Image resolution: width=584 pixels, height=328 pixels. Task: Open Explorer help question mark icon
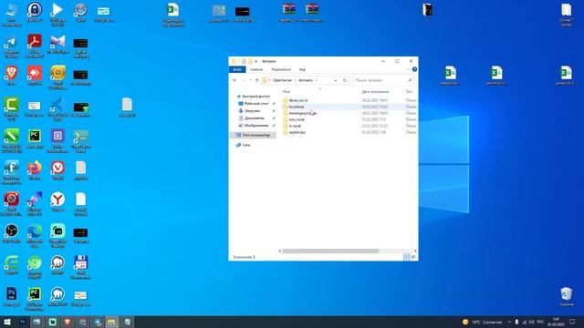414,69
